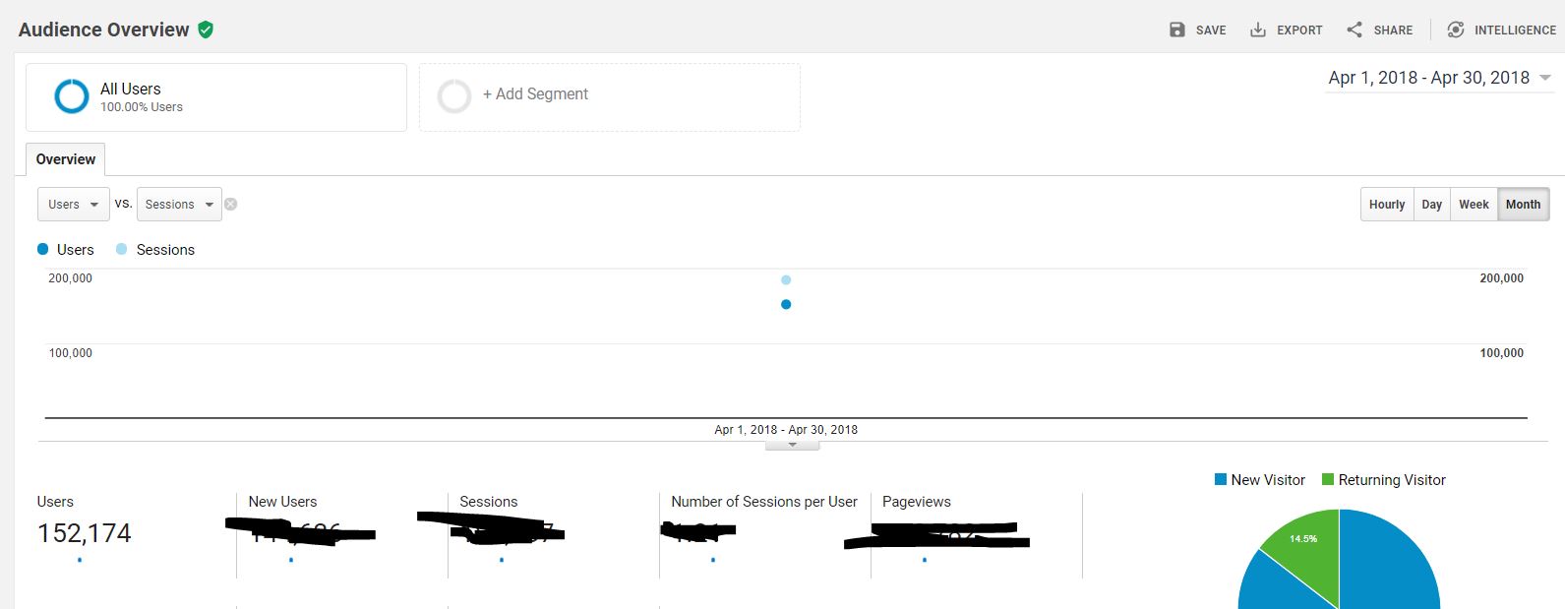Click the SHARE label
This screenshot has width=1565, height=609.
1393,30
